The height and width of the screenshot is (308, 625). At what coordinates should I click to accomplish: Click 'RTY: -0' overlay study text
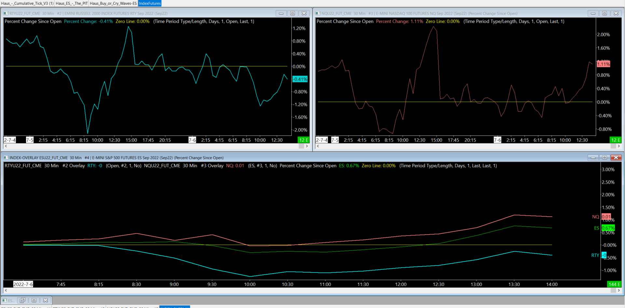[x=95, y=166]
